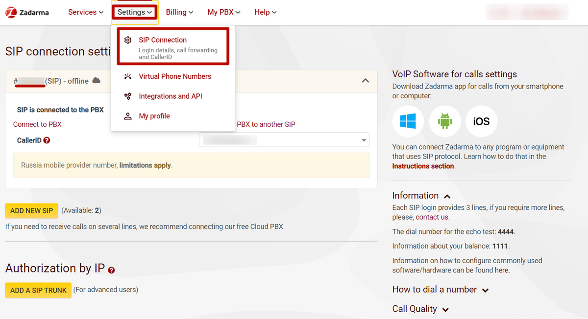The image size is (588, 319).
Task: Choose Virtual Phone Numbers menu entry
Action: (x=175, y=76)
